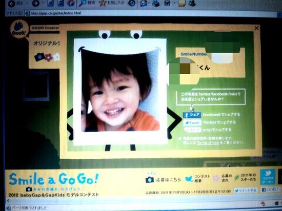This screenshot has width=282, height=211.
Task: Click the Print toolbar icon
Action: pos(156,4)
